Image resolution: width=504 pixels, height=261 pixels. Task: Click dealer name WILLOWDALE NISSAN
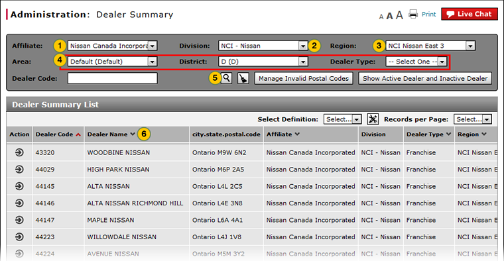(x=122, y=237)
